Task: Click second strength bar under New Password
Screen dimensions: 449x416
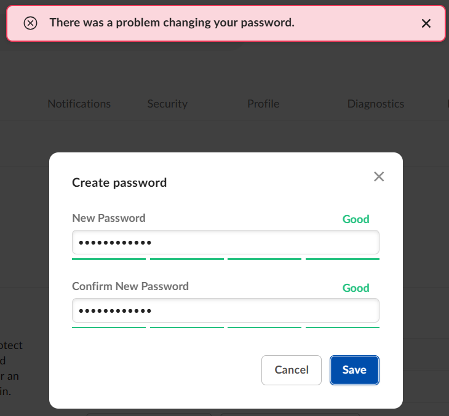Action: [x=186, y=259]
